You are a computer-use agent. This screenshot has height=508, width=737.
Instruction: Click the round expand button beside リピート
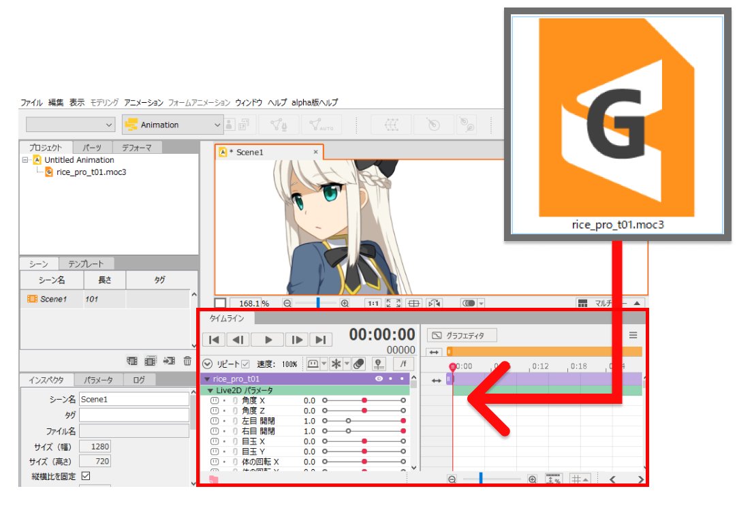[x=207, y=364]
